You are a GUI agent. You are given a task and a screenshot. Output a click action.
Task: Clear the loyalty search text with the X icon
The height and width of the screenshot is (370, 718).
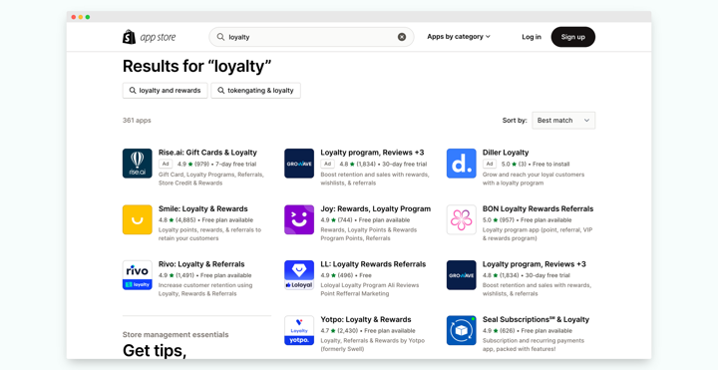pyautogui.click(x=402, y=37)
